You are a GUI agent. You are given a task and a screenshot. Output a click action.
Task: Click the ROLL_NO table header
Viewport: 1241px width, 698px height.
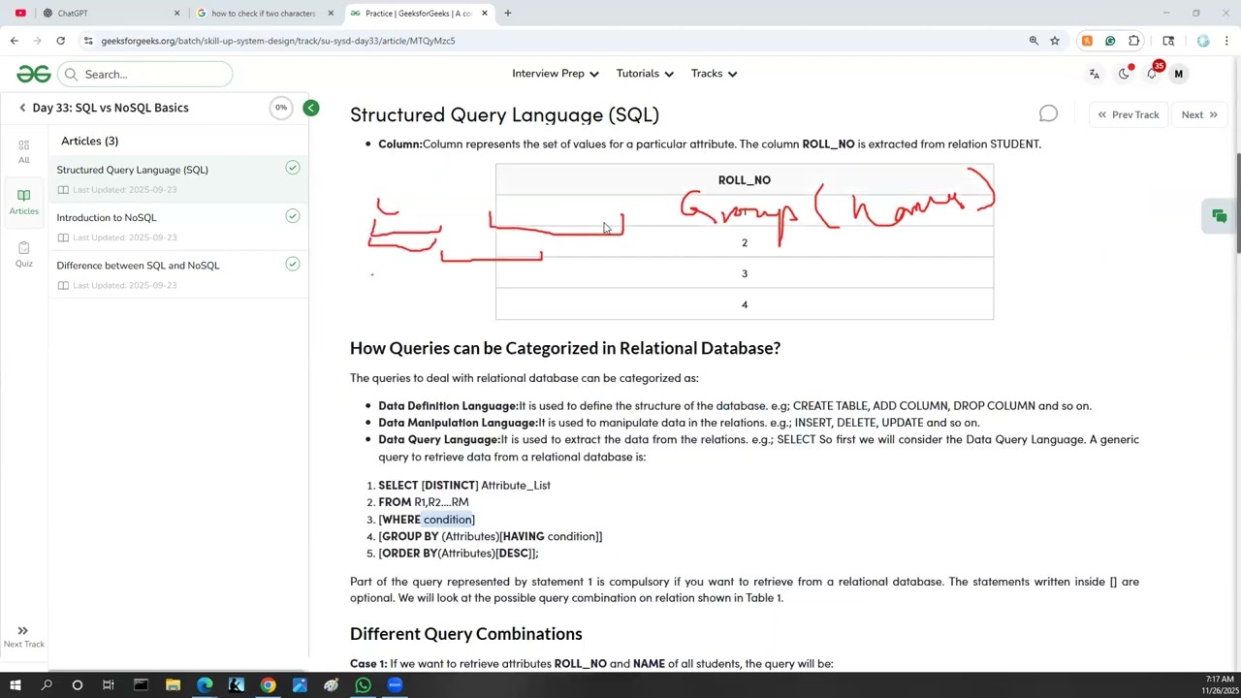[745, 179]
